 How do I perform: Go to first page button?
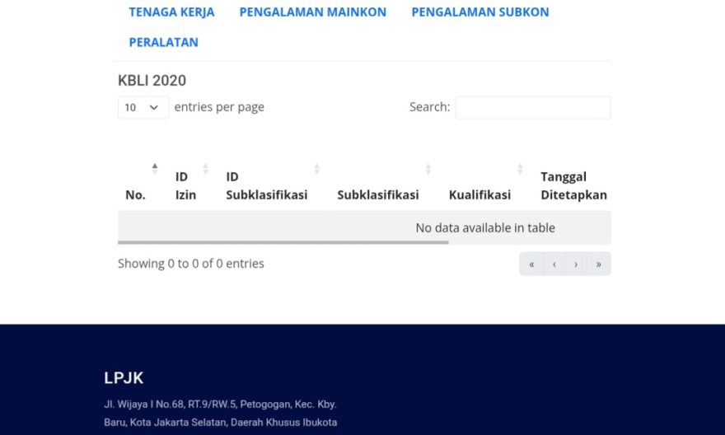click(x=531, y=264)
